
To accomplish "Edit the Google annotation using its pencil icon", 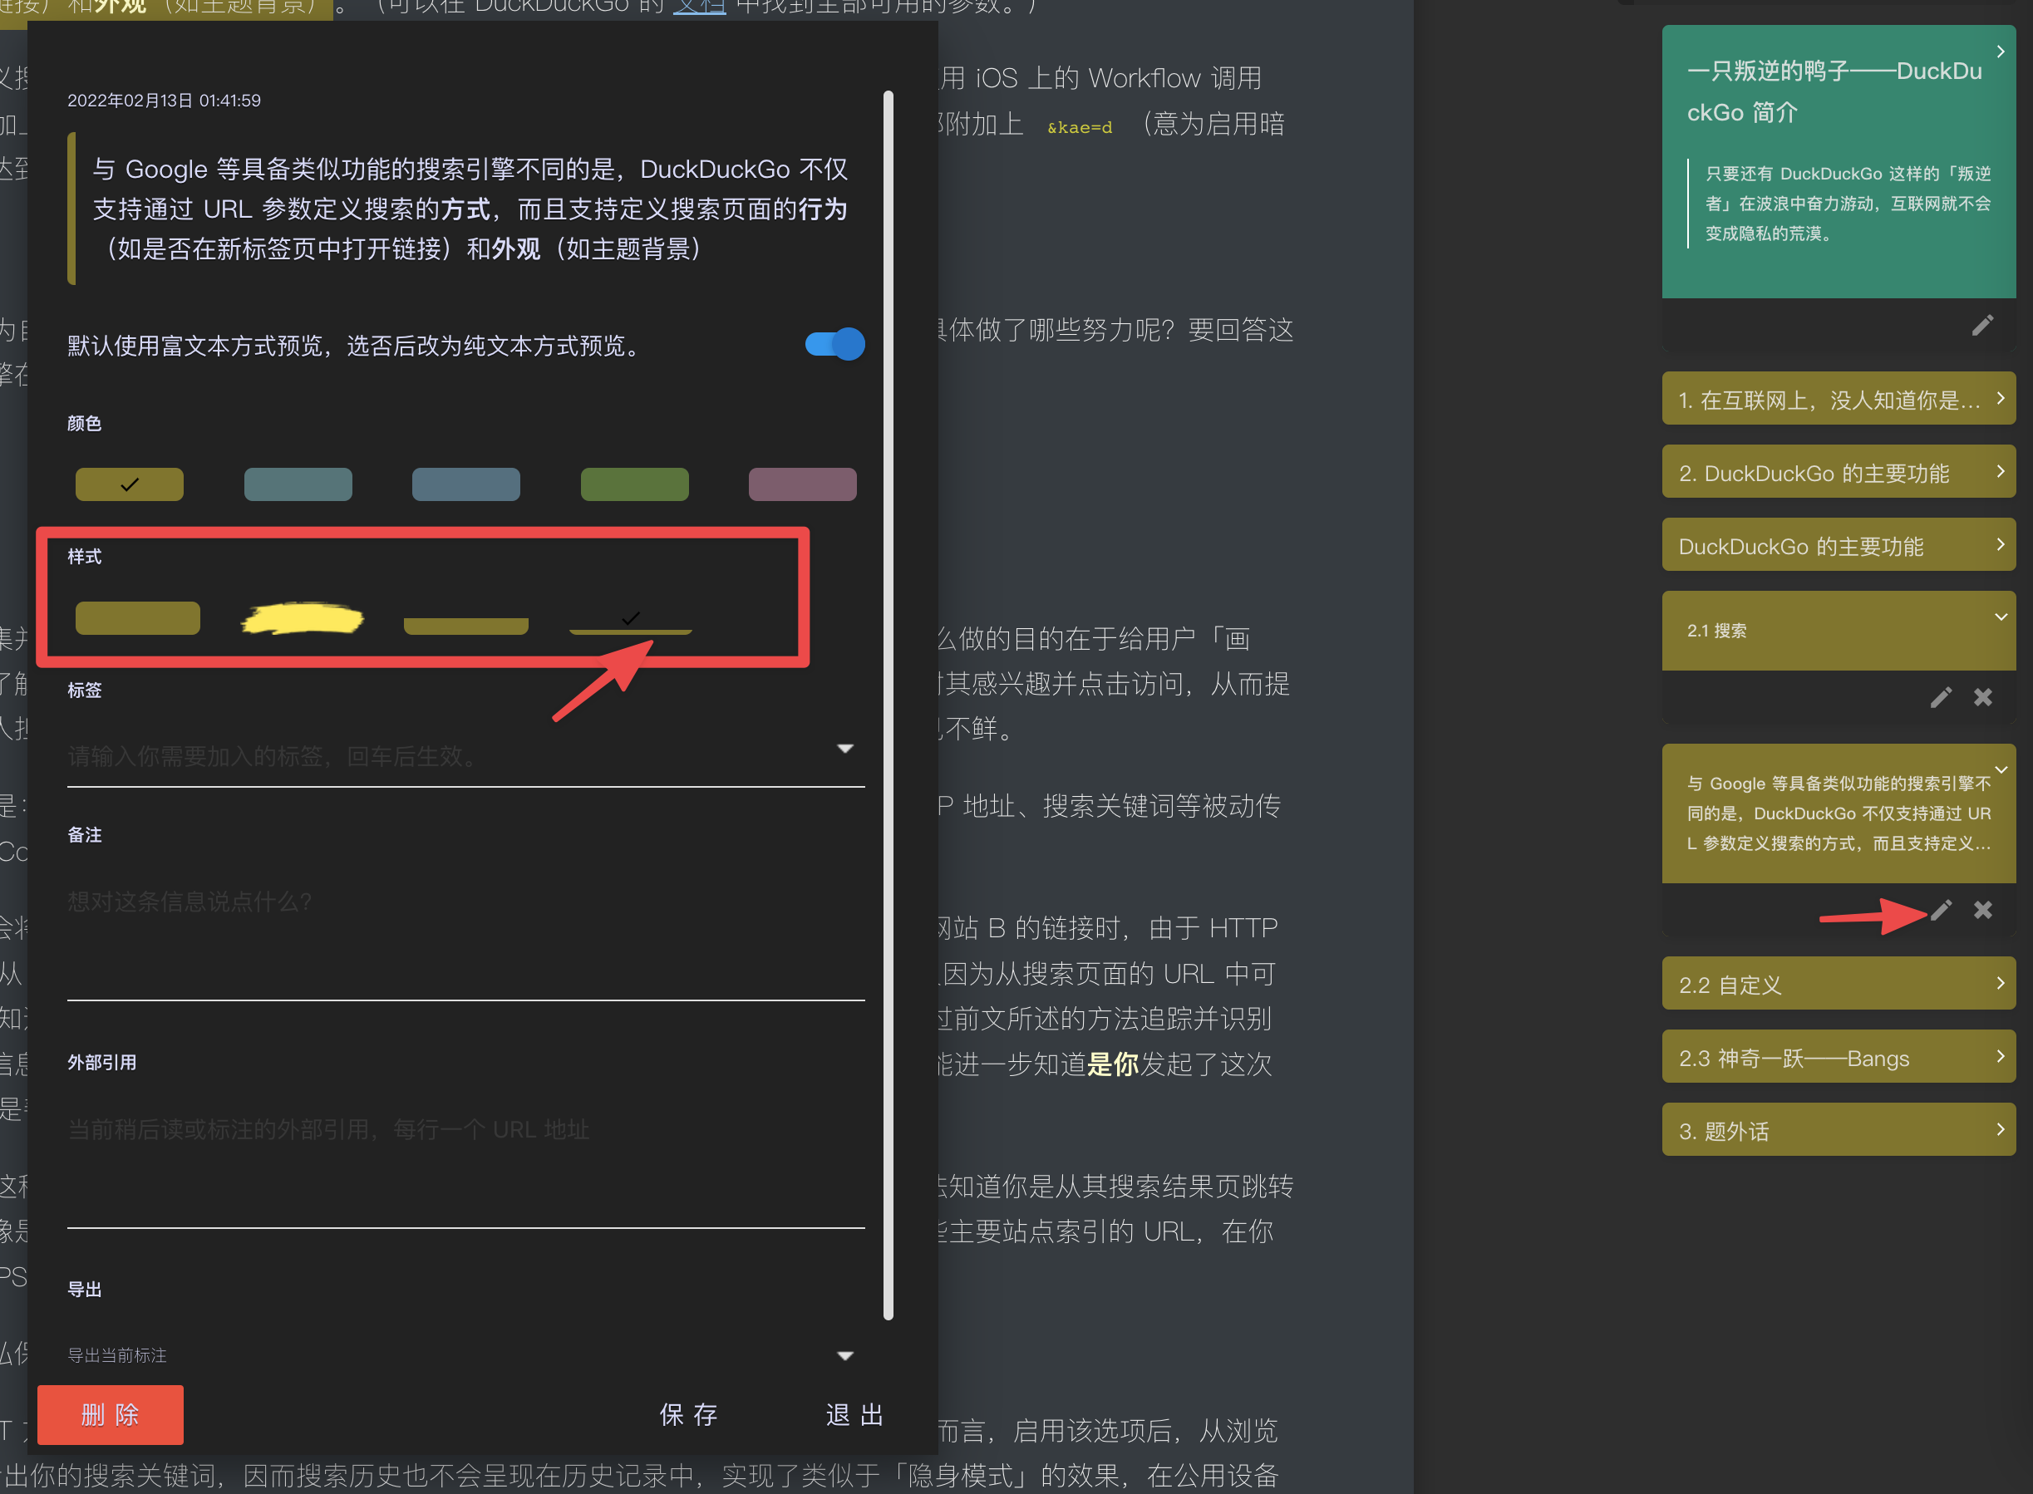I will point(1940,910).
